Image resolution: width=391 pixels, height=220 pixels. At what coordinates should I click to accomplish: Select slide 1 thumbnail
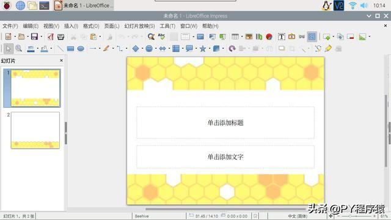click(35, 88)
